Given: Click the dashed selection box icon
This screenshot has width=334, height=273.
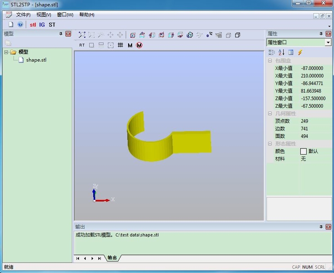Looking at the screenshot, I should [110, 45].
